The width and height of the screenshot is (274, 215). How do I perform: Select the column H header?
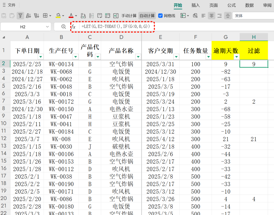click(x=254, y=37)
